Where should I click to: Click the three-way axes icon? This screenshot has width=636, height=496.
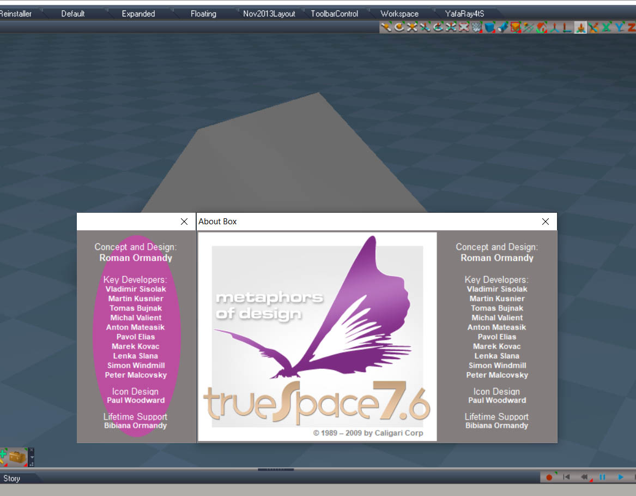(554, 27)
